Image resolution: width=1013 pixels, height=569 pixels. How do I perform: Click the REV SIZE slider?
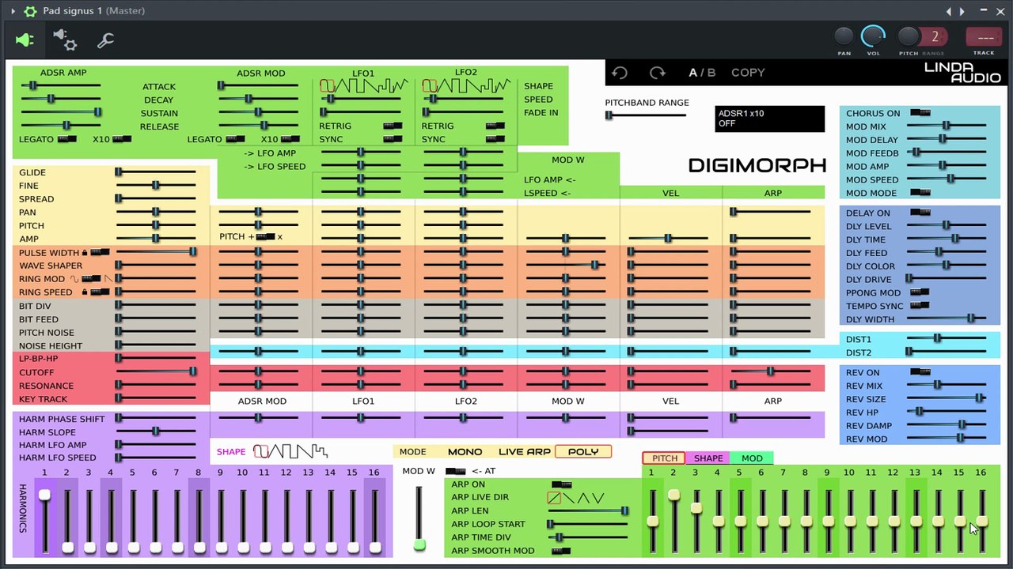947,398
